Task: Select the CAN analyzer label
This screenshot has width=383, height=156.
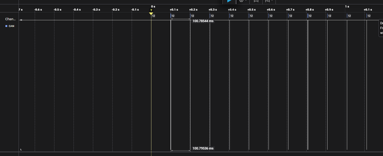Action: point(12,26)
